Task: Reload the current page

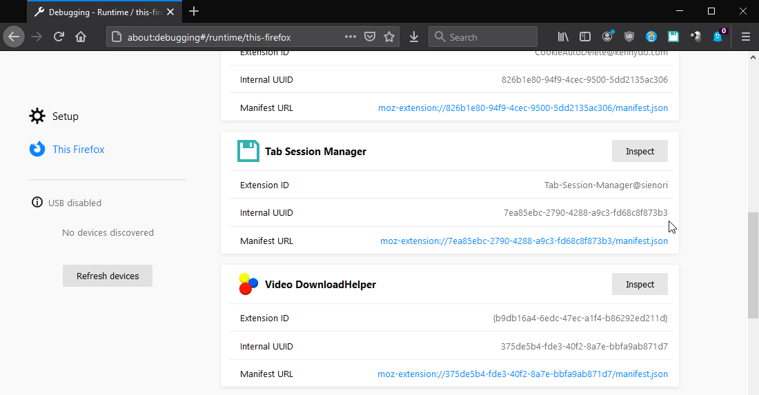Action: [x=59, y=37]
